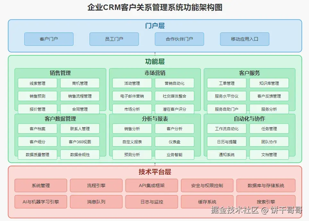The image size is (309, 221).
Task: Click the 联系人管理 box
Action: pos(80,129)
